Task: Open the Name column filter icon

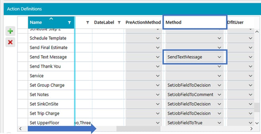Action: 69,23
